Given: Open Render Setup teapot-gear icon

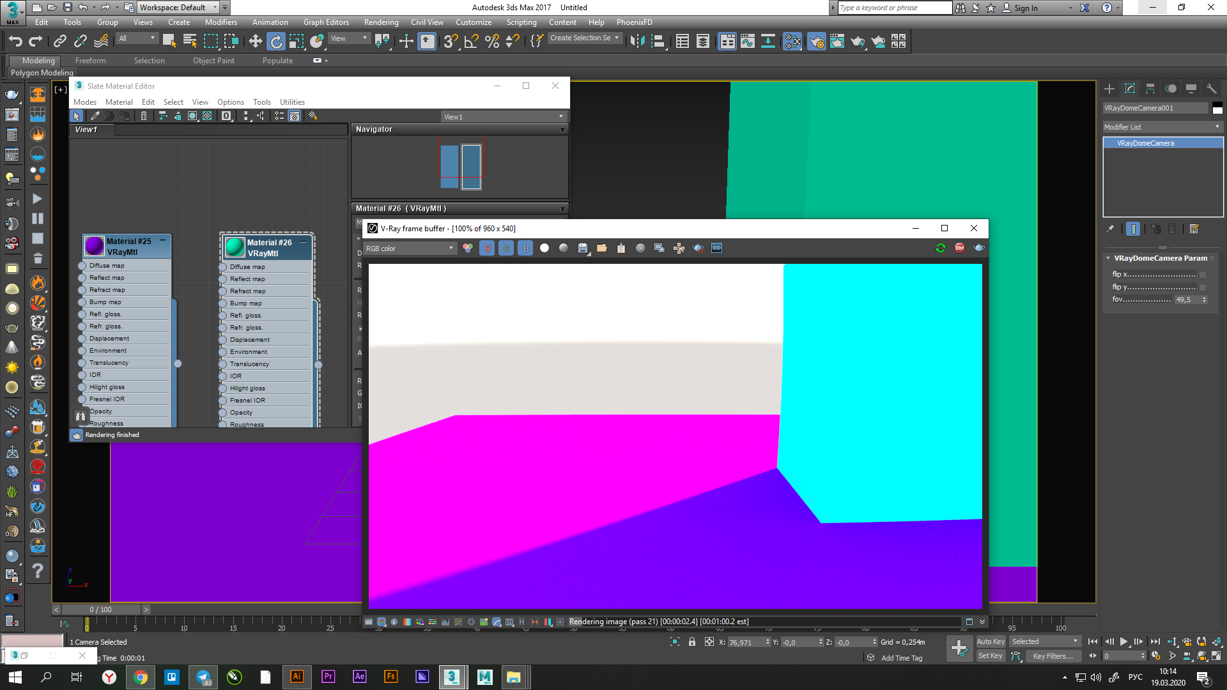Looking at the screenshot, I should [817, 42].
